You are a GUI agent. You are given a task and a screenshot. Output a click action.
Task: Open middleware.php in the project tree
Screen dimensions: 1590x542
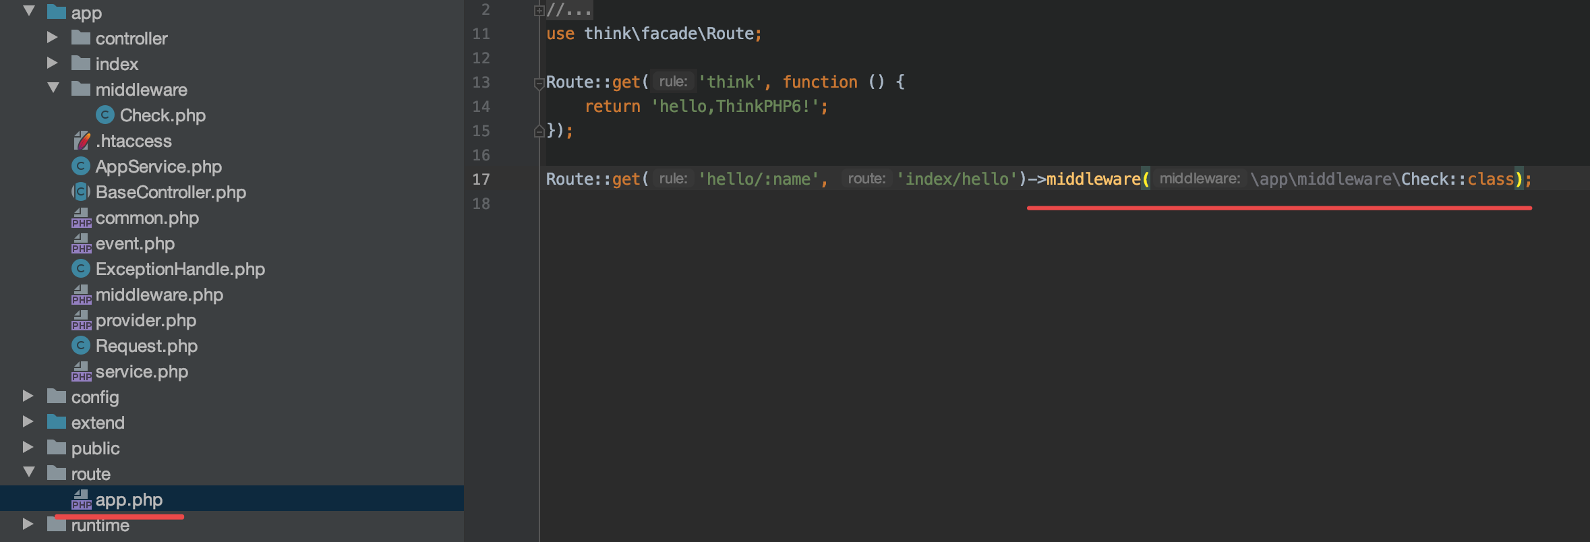click(158, 295)
